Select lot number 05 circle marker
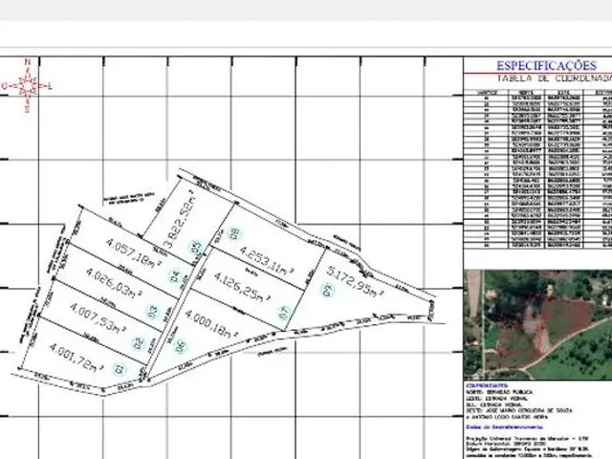Viewport: 612px width, 459px height. point(196,248)
